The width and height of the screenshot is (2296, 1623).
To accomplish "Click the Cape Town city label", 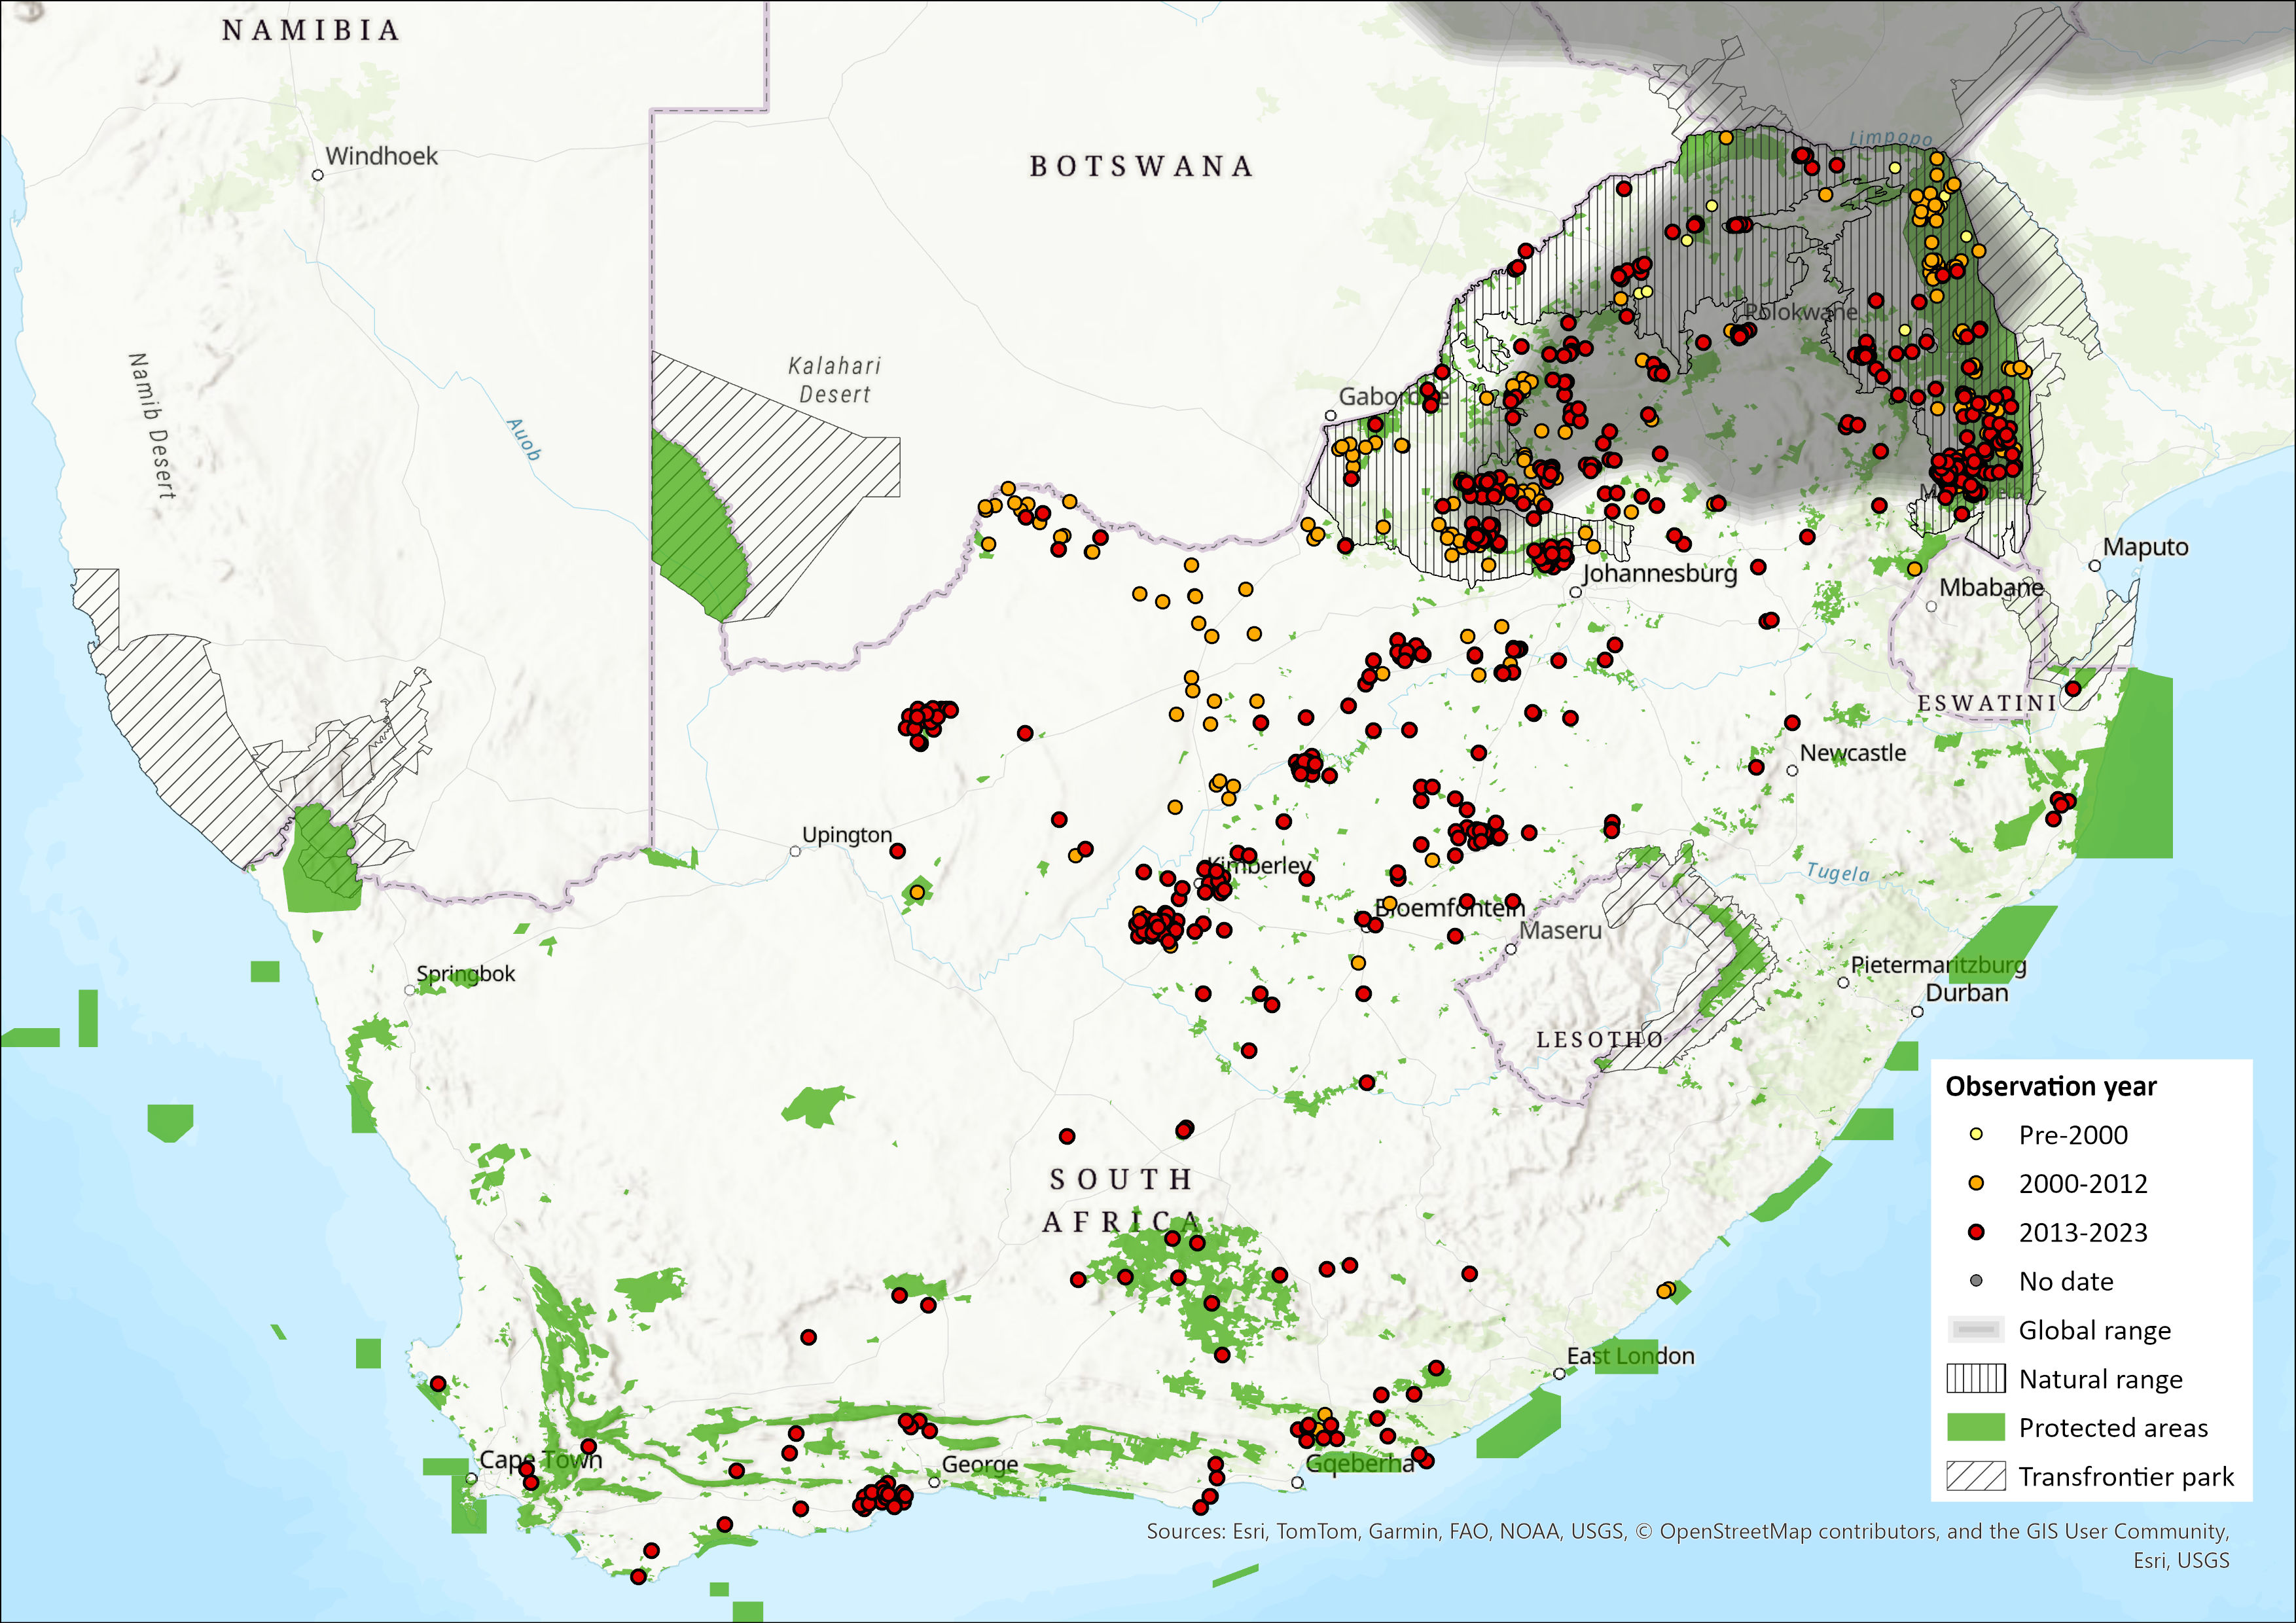I will coord(541,1459).
